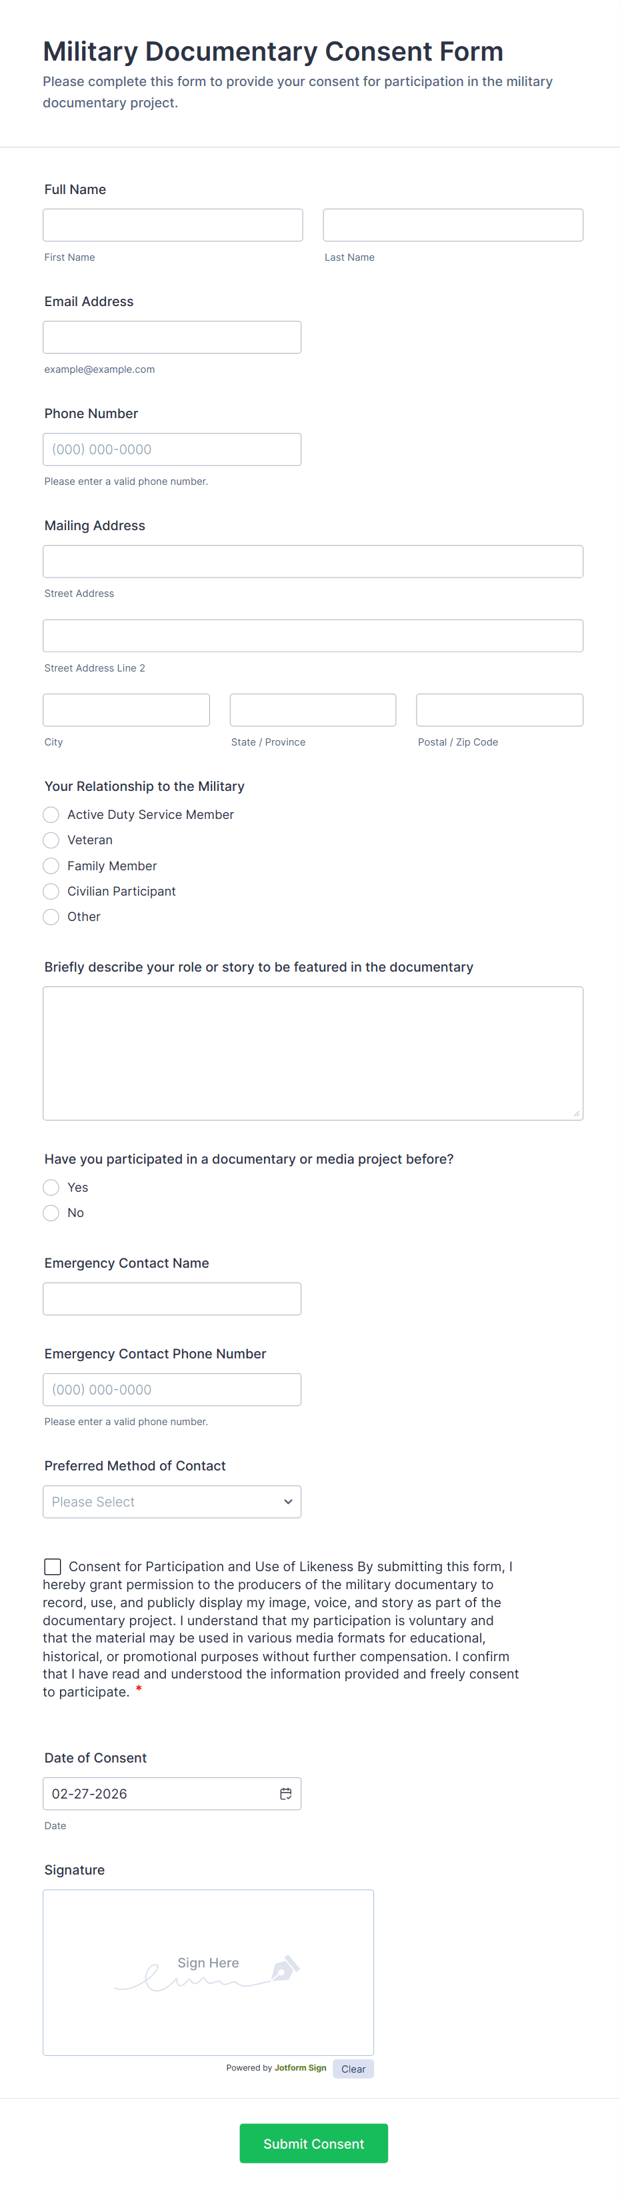Click the Submit Consent button
Screen dimensions: 620x2196
pyautogui.click(x=313, y=2143)
